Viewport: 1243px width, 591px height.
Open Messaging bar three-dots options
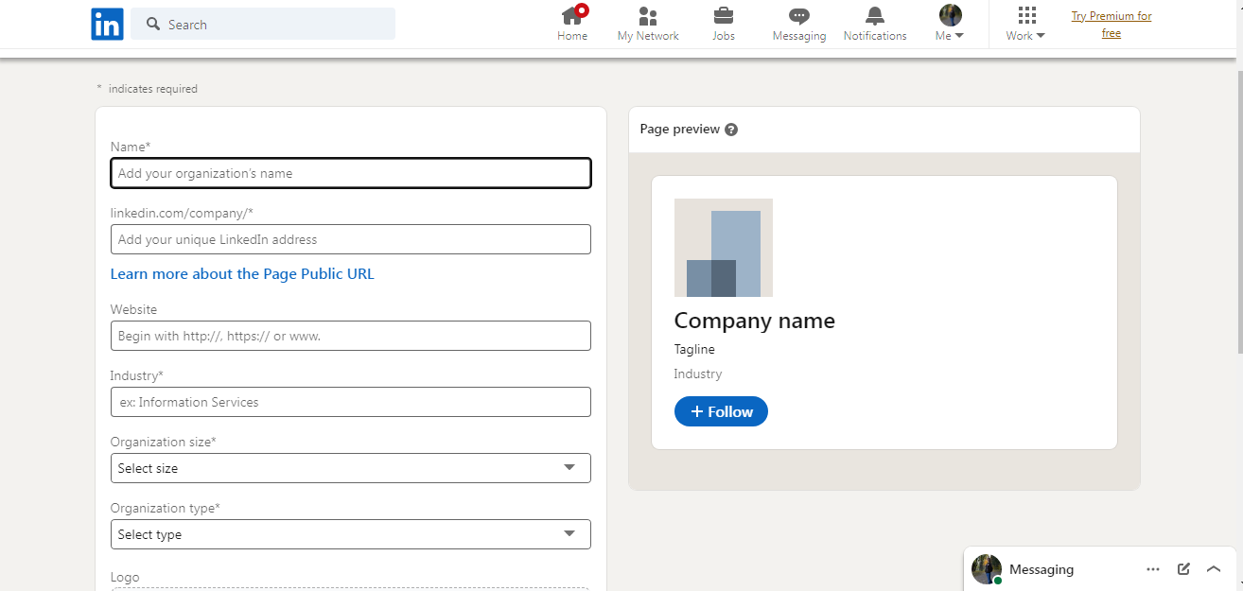1152,569
